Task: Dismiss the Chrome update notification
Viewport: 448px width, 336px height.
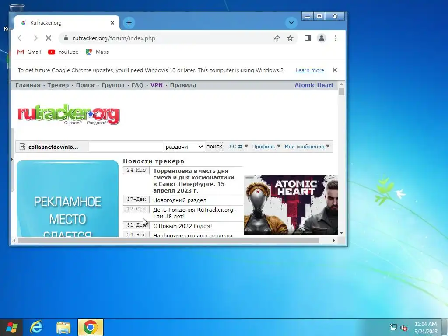Action: click(x=335, y=70)
